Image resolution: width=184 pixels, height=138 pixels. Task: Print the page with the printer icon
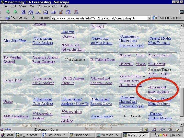[x=53, y=12]
